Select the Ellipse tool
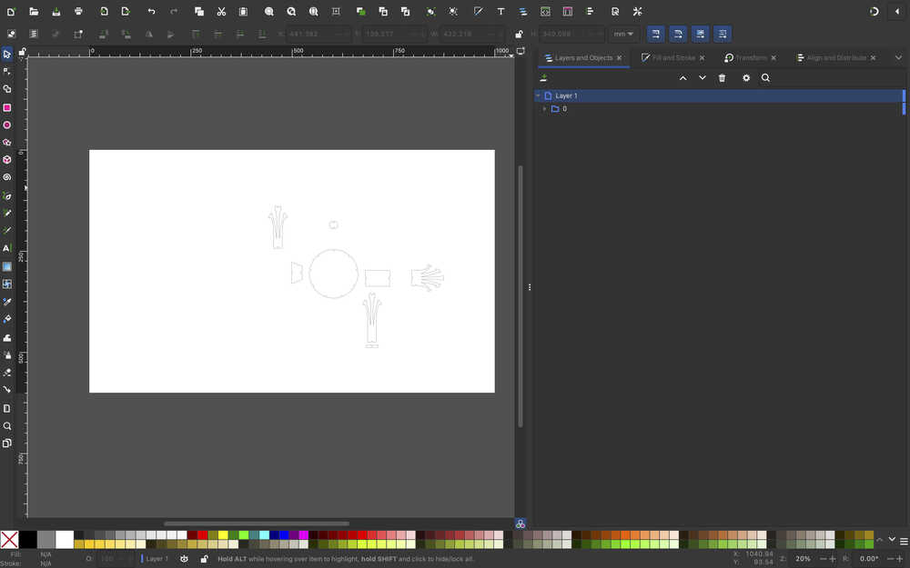This screenshot has width=910, height=568. tap(6, 125)
